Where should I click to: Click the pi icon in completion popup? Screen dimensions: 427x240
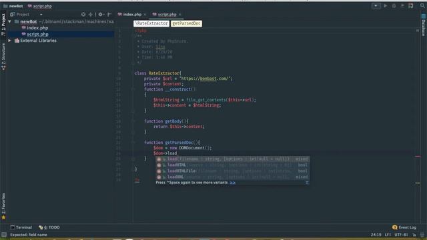307,183
